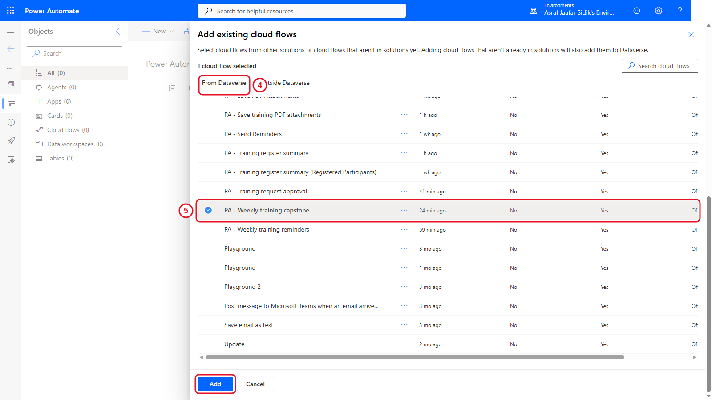This screenshot has height=400, width=712.
Task: Open the Help question mark icon
Action: [x=680, y=11]
